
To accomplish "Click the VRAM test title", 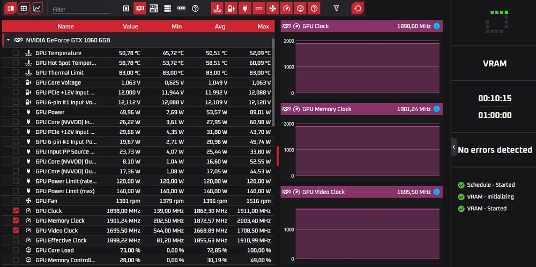I will pos(495,64).
